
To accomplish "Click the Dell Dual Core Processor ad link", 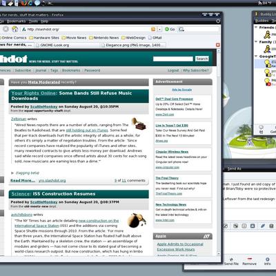I will click(x=174, y=99).
